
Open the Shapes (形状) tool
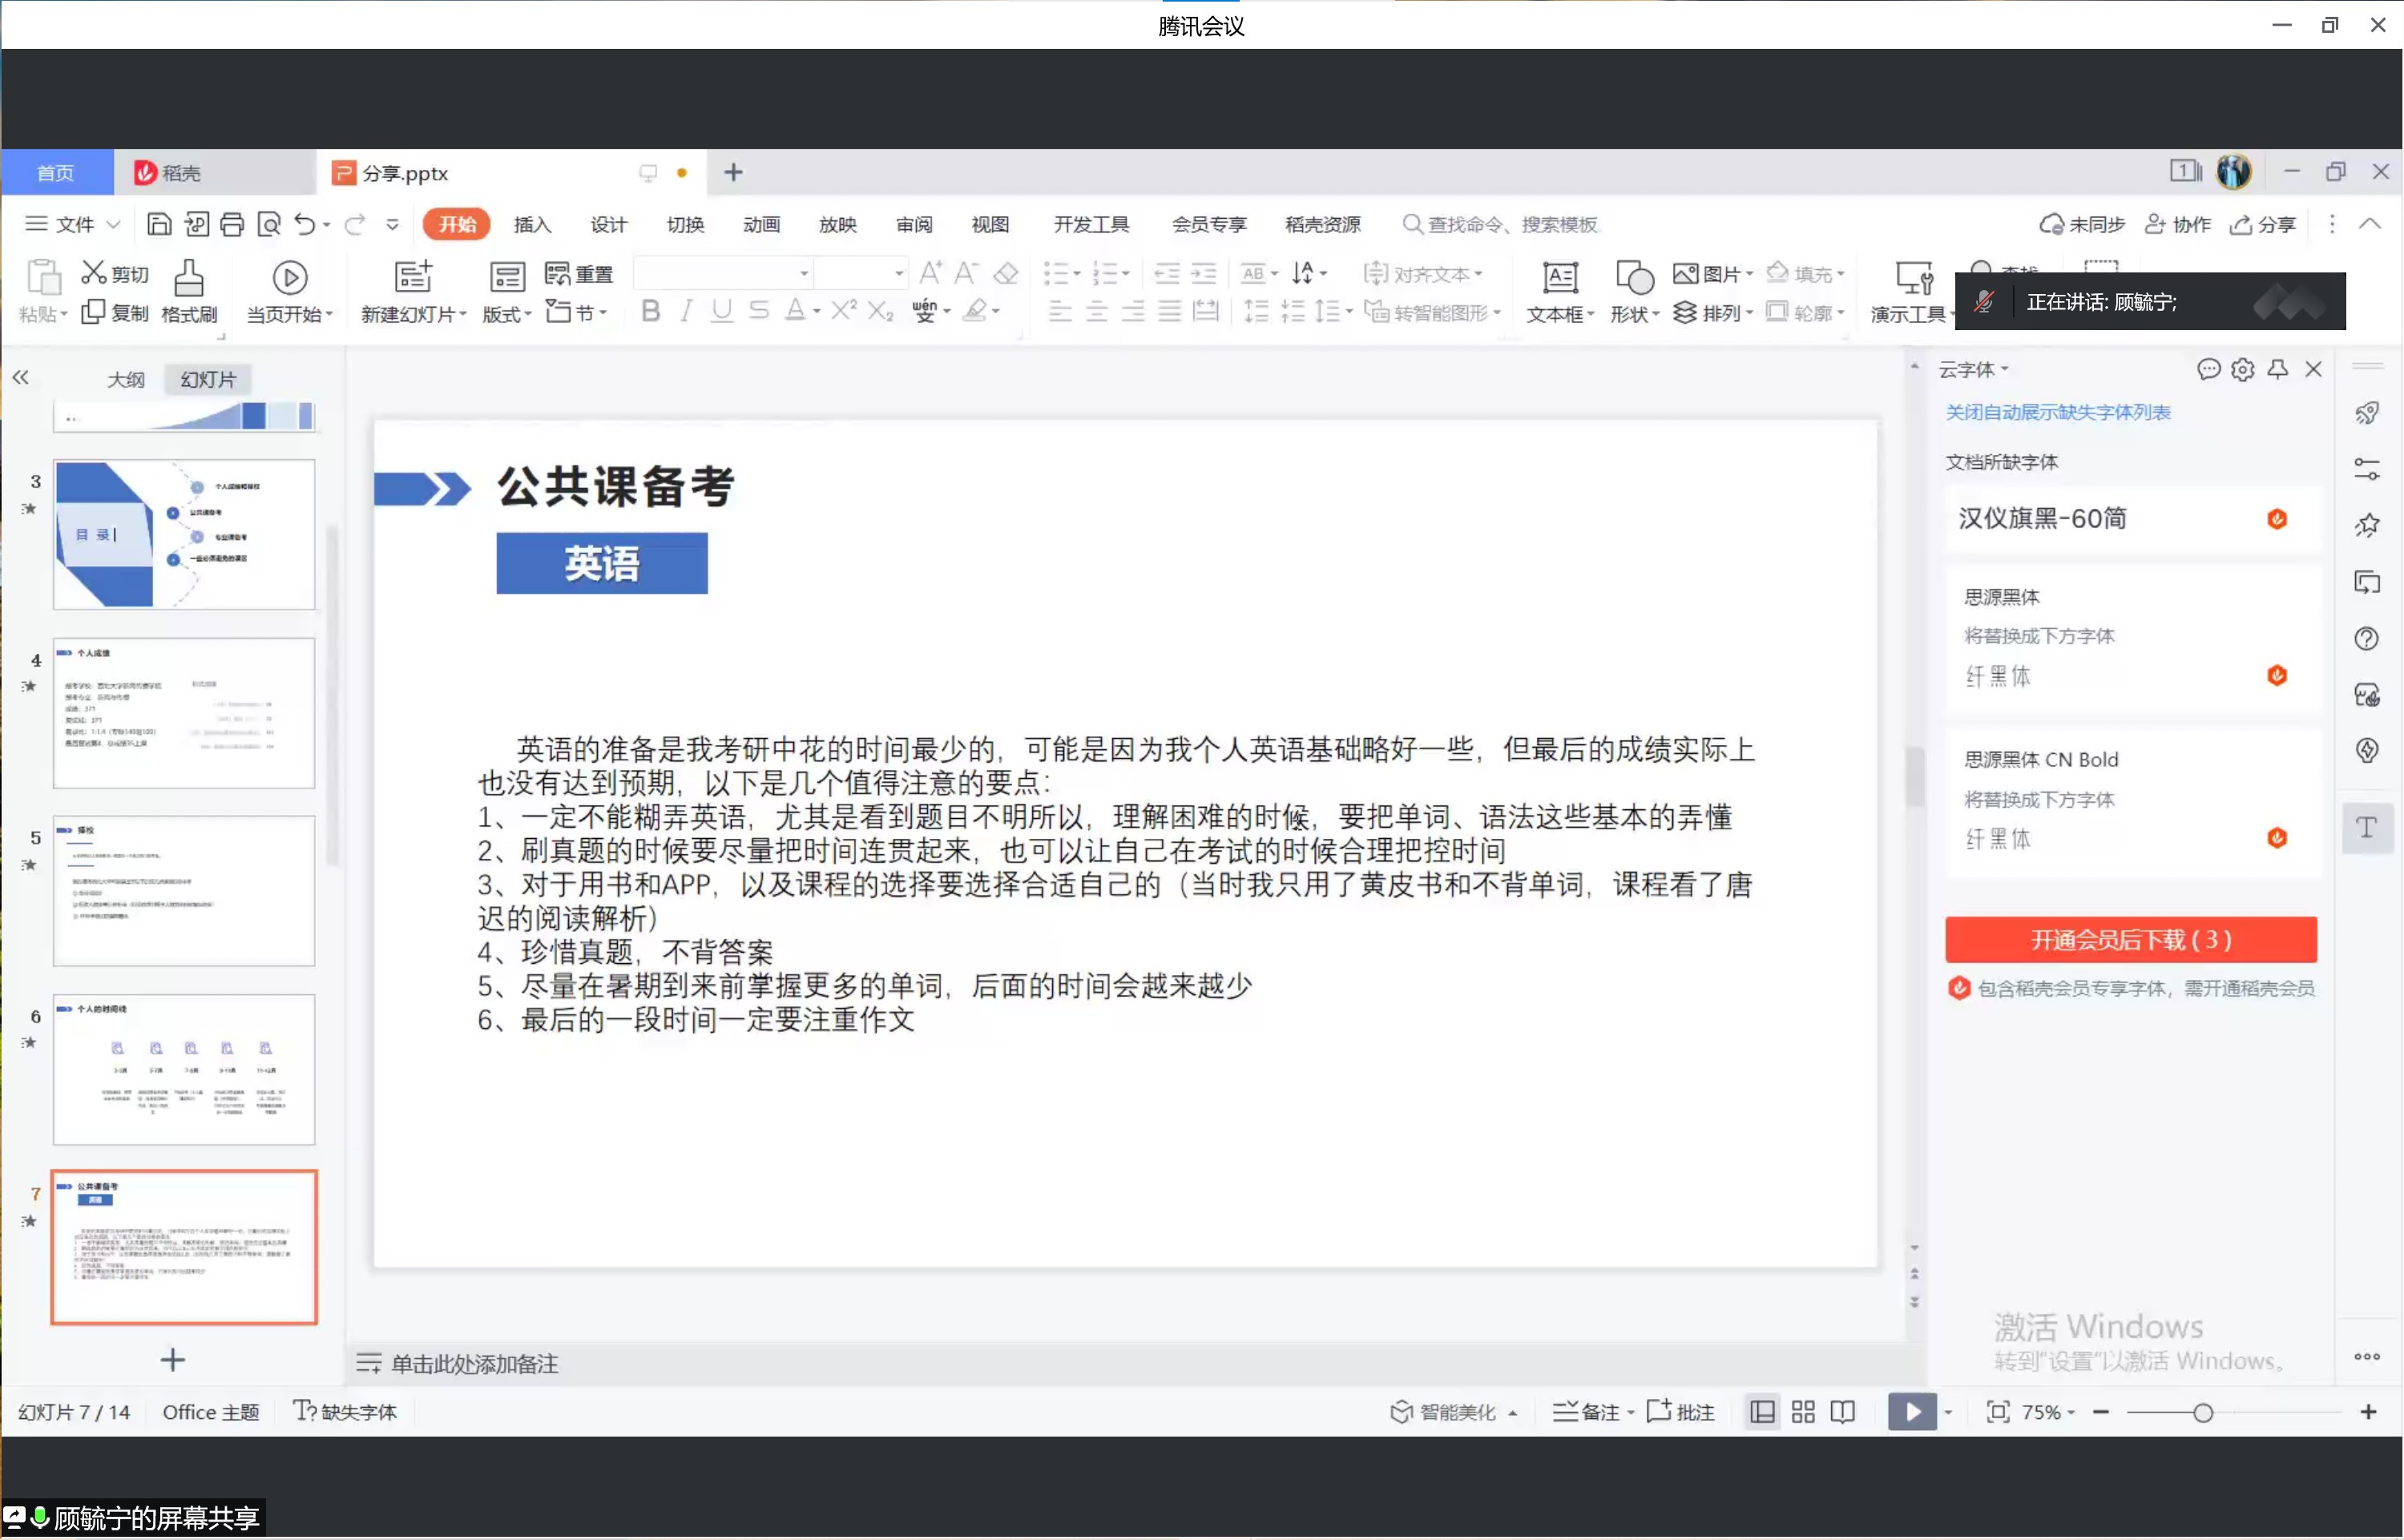(x=1632, y=279)
